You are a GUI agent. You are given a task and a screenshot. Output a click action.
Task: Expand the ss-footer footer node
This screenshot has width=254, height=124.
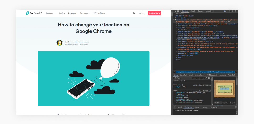177,32
